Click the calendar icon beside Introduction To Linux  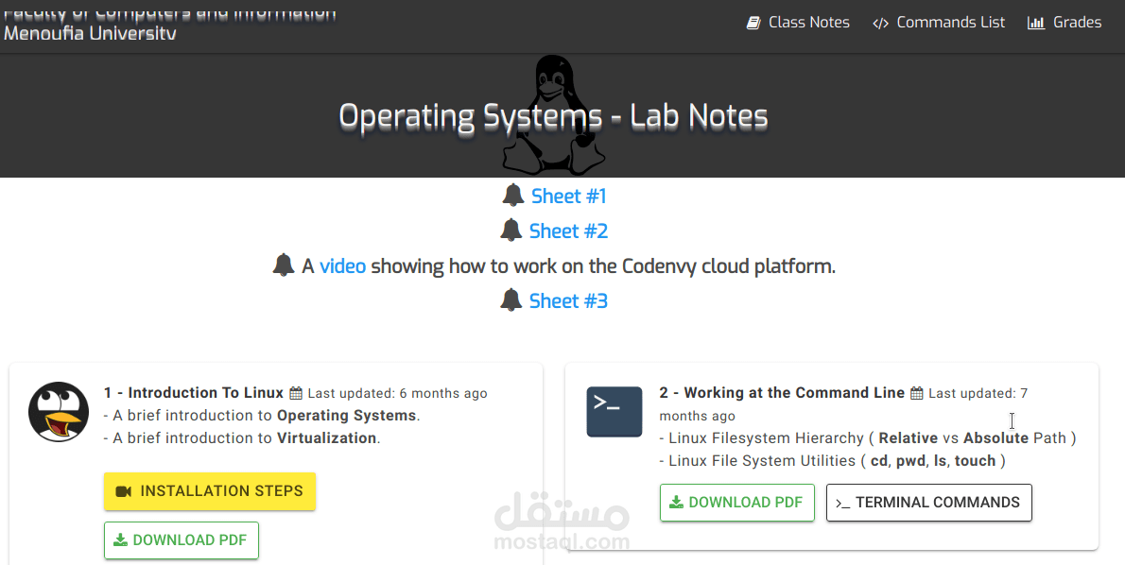point(296,393)
